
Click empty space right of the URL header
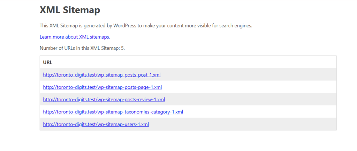(209, 62)
